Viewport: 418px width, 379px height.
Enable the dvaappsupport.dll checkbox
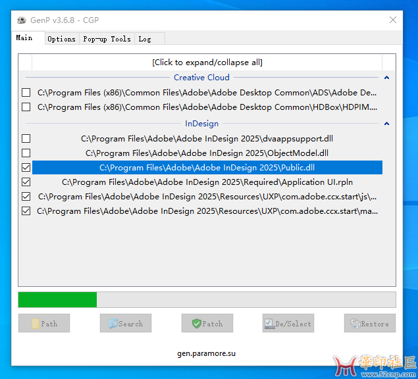(26, 139)
